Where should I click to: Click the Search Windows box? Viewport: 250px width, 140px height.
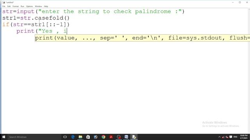[x=34, y=137]
